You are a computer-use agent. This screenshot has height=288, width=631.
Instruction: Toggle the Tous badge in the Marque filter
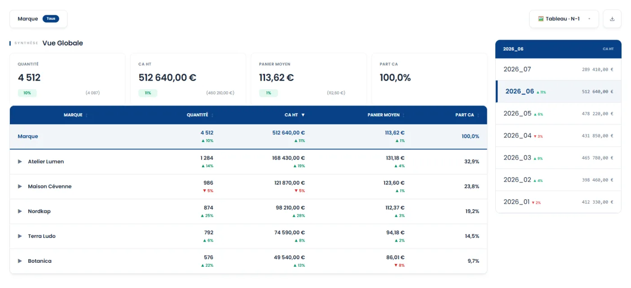(51, 19)
